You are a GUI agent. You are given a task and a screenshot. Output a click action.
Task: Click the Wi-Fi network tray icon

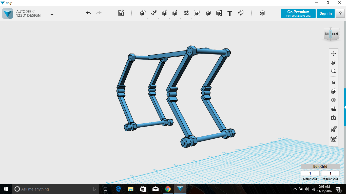coord(314,189)
